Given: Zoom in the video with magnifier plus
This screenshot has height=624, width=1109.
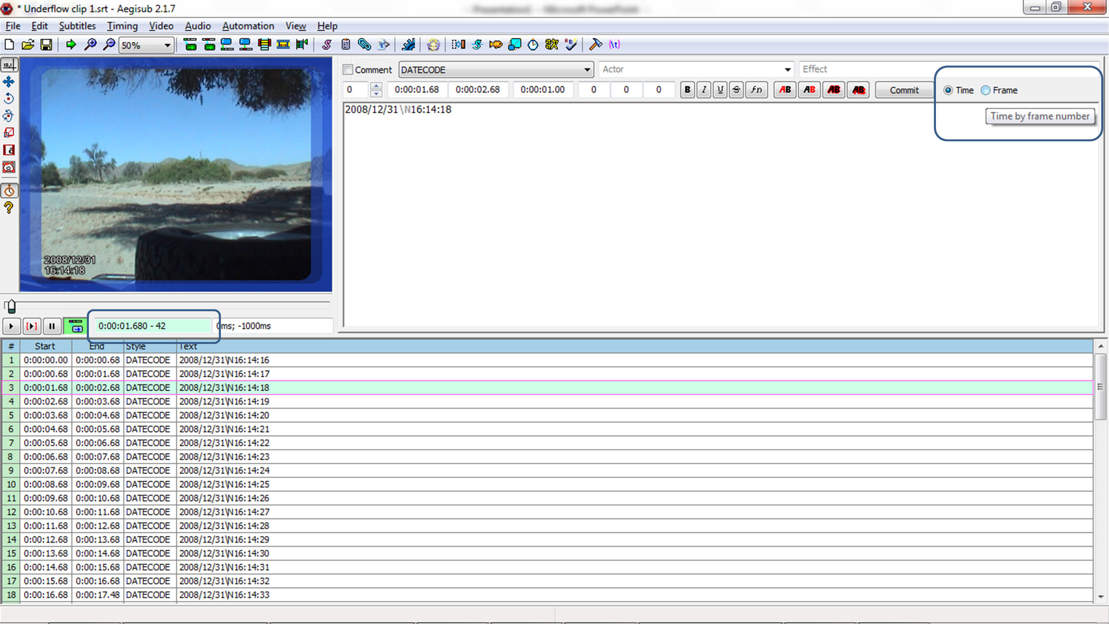Looking at the screenshot, I should coord(90,45).
